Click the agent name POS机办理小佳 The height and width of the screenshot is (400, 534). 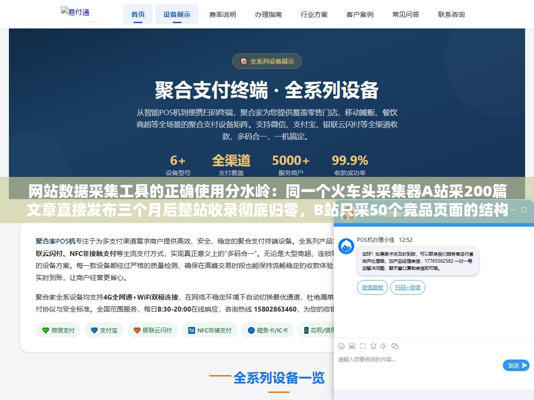(x=376, y=240)
